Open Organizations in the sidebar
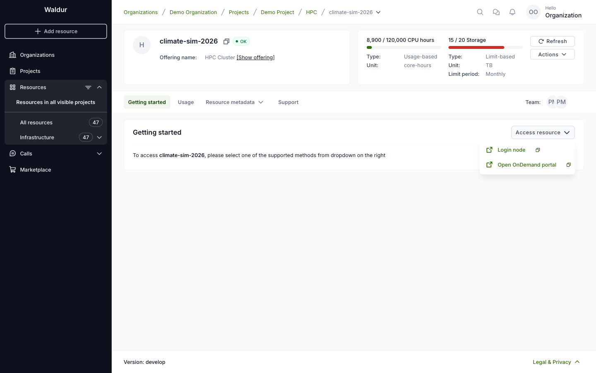The image size is (596, 373). pyautogui.click(x=56, y=55)
